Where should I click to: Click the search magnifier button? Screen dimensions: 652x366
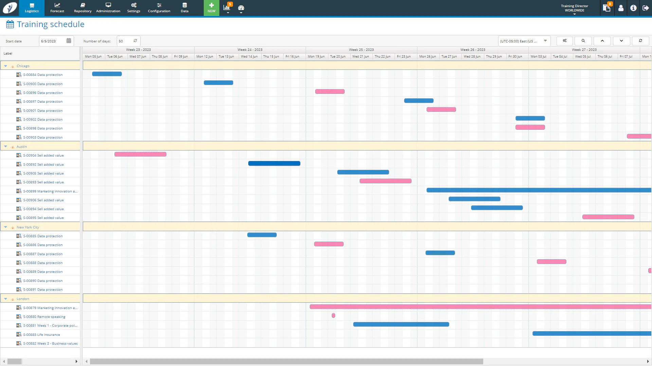[583, 41]
